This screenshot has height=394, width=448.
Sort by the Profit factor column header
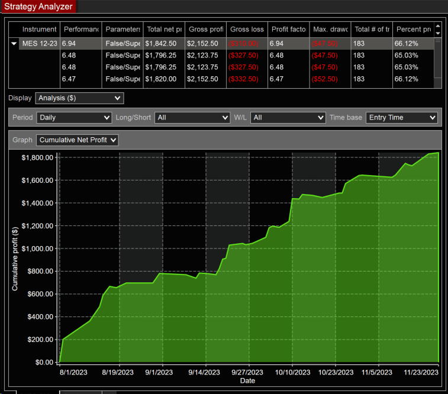(288, 30)
